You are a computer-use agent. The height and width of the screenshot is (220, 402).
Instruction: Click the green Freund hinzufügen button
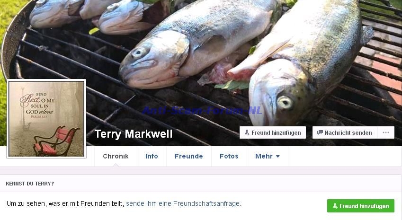360,206
